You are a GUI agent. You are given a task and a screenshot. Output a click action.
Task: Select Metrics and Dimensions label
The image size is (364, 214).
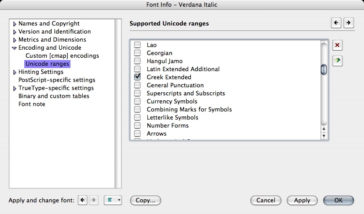pyautogui.click(x=52, y=39)
